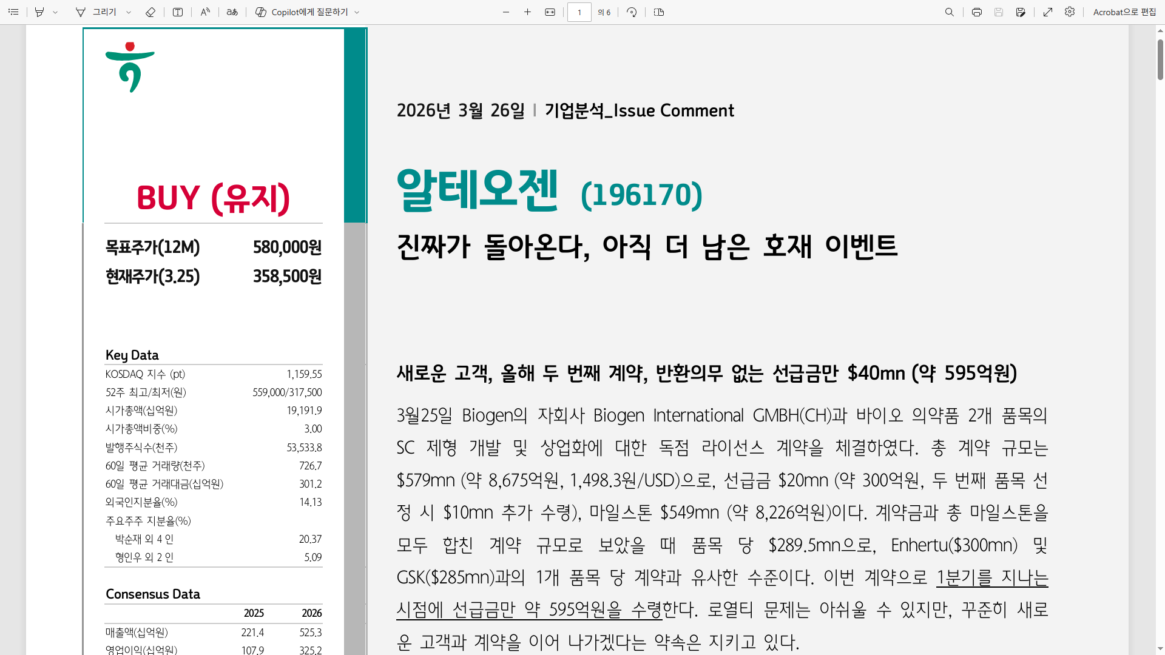The height and width of the screenshot is (655, 1165).
Task: Toggle fit-to-width view
Action: [x=550, y=12]
